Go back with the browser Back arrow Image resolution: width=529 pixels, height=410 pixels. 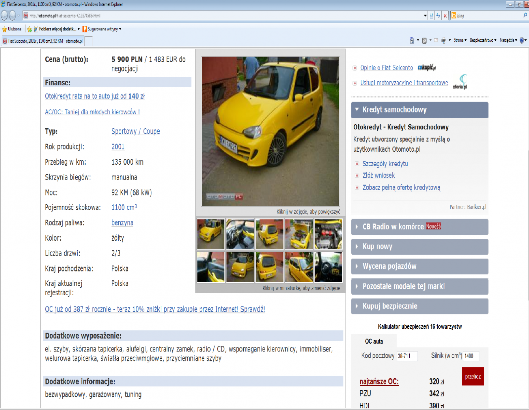coord(4,15)
